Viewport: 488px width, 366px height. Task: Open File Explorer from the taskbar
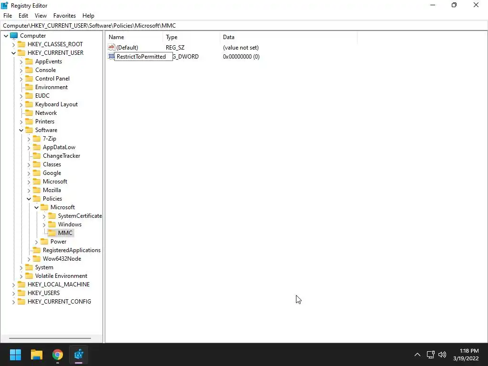coord(37,355)
